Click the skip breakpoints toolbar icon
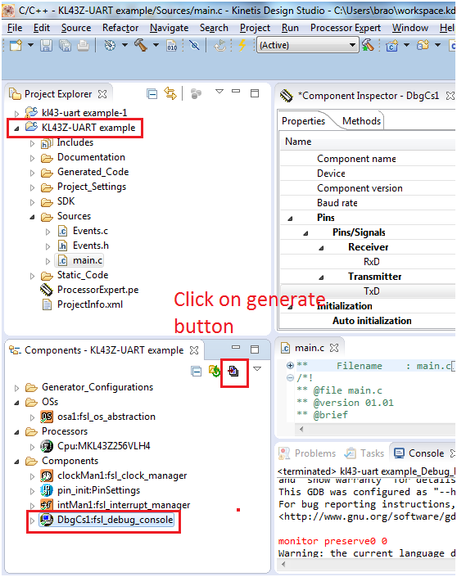The image size is (457, 577). click(194, 45)
